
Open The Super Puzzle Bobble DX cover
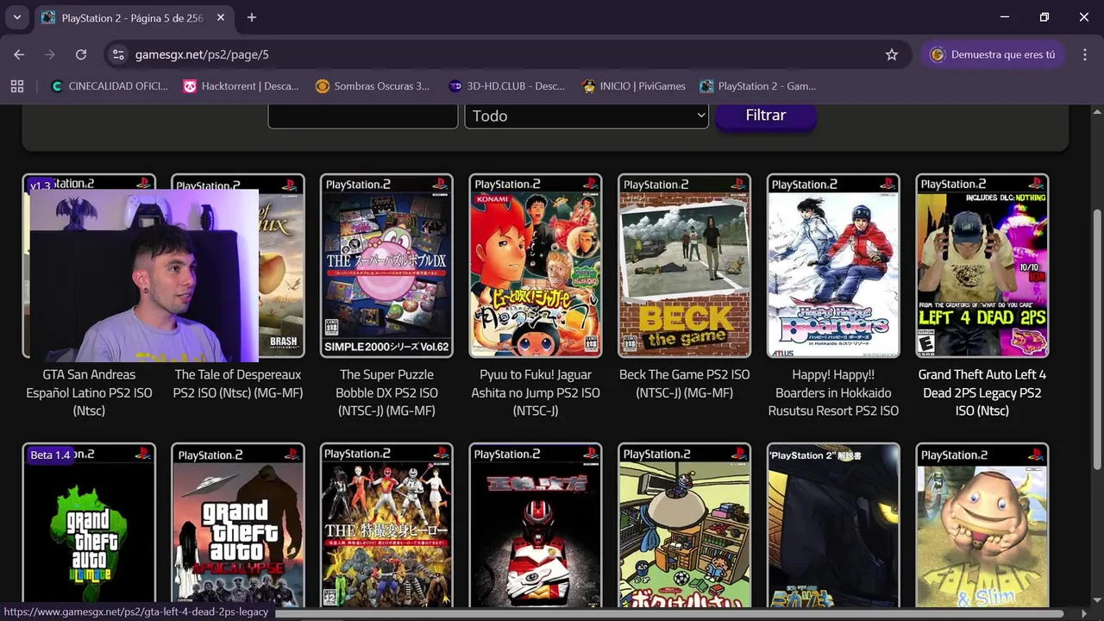[x=386, y=266]
